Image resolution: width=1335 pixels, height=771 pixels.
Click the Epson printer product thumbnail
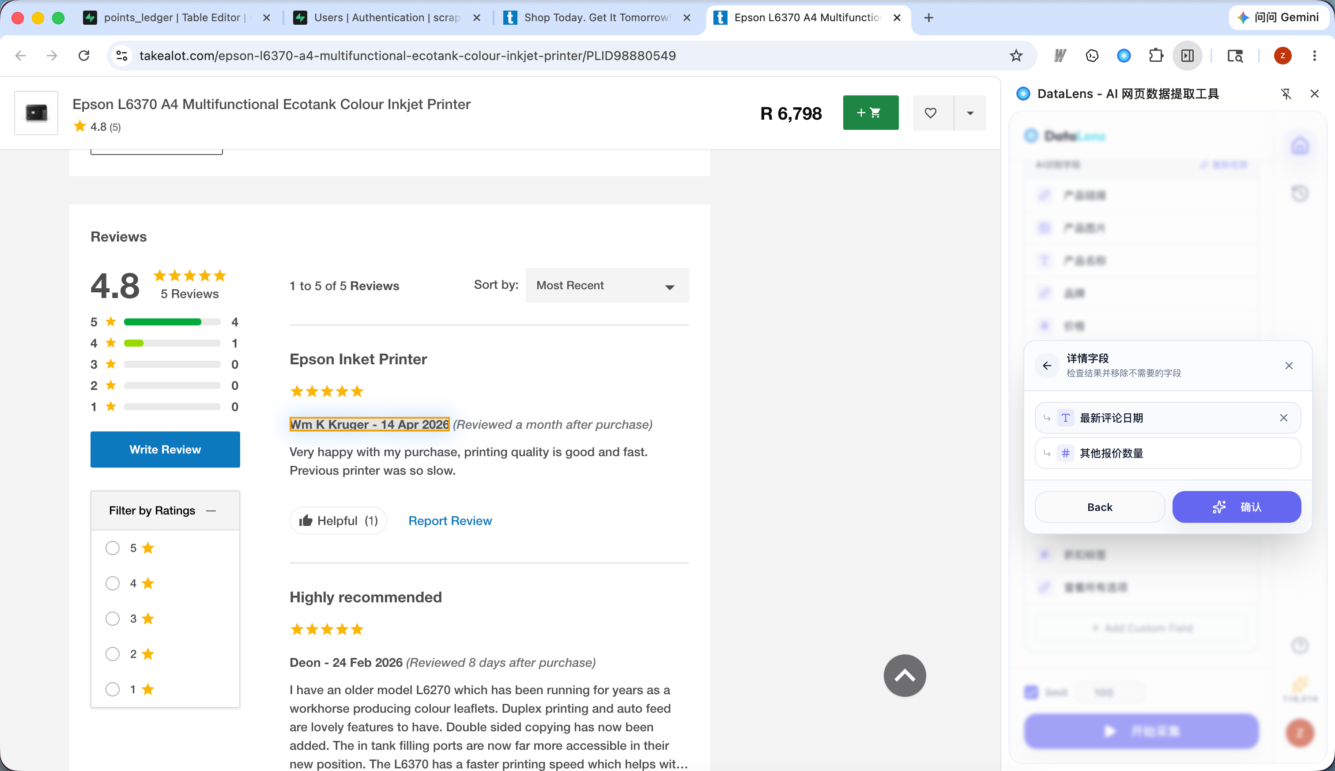click(x=36, y=113)
